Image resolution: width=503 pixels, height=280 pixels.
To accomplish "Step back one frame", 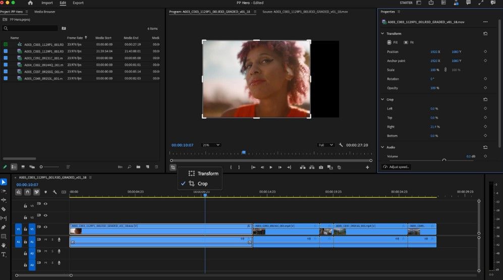I will (262, 167).
